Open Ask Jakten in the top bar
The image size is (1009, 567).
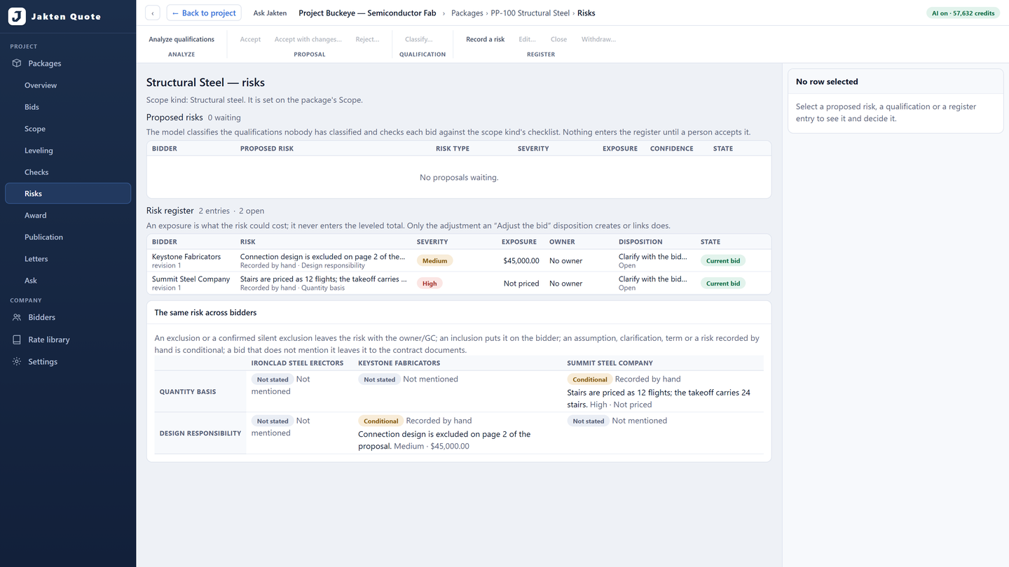tap(270, 13)
